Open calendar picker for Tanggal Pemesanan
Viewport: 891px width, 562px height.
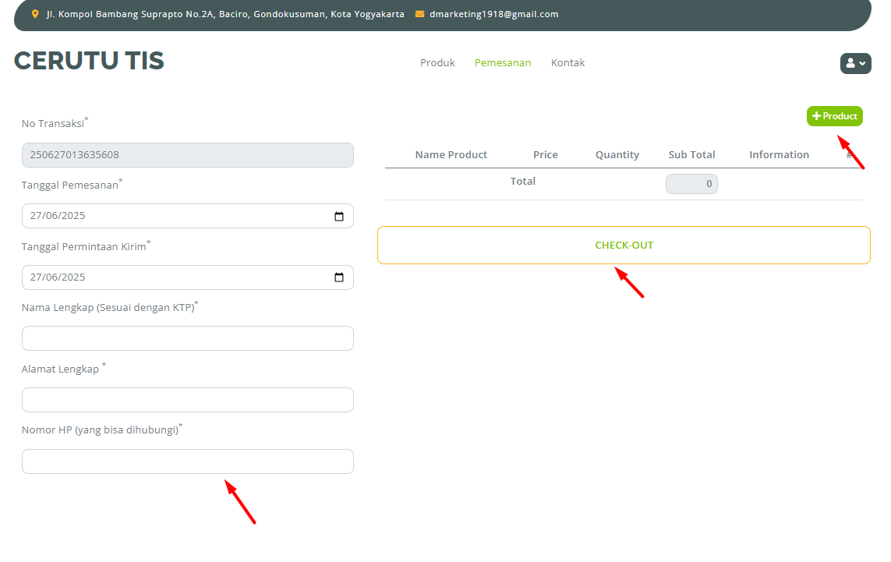pos(338,216)
